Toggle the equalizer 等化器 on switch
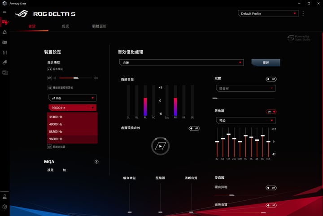Screen dimensions: 323x216 coord(271,112)
